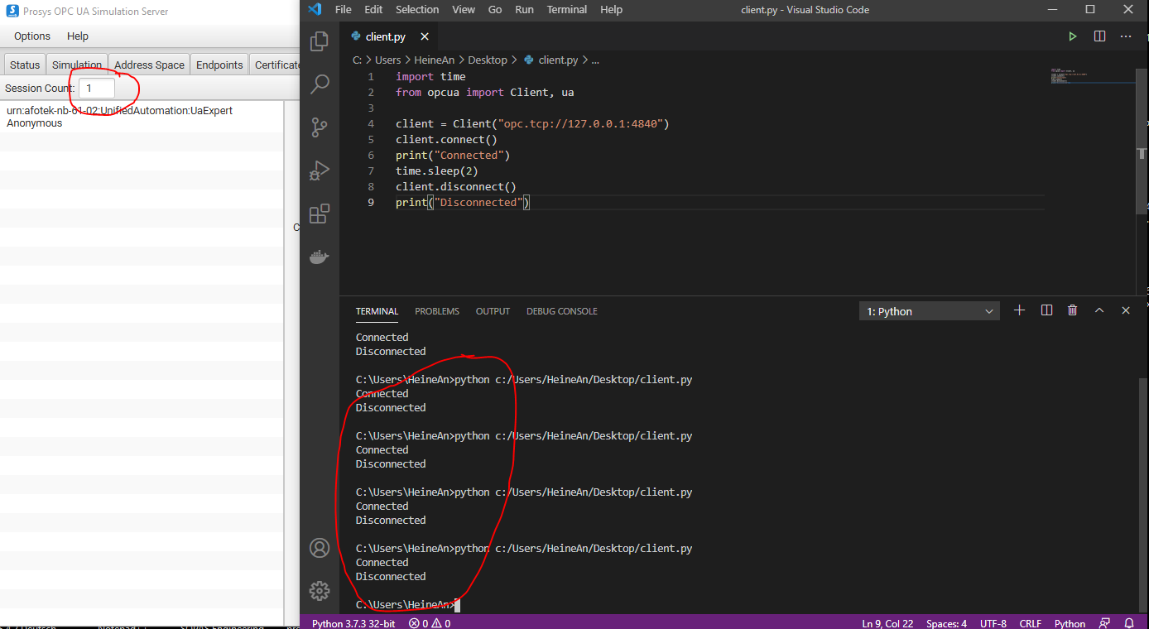The width and height of the screenshot is (1149, 629).
Task: Open the editor more actions "..." menu
Action: (1125, 36)
